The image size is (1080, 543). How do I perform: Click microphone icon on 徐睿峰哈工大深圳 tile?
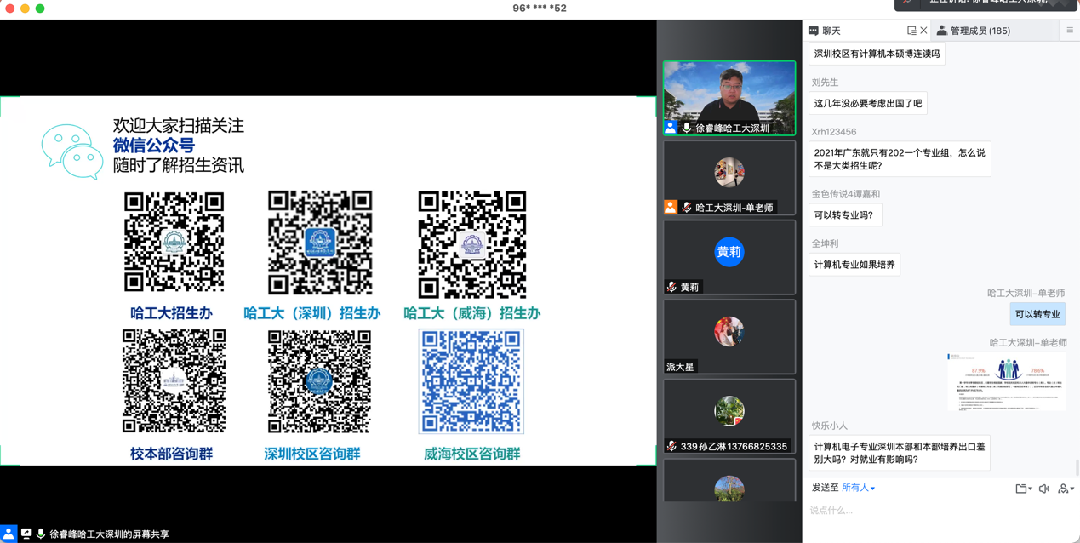pos(686,129)
